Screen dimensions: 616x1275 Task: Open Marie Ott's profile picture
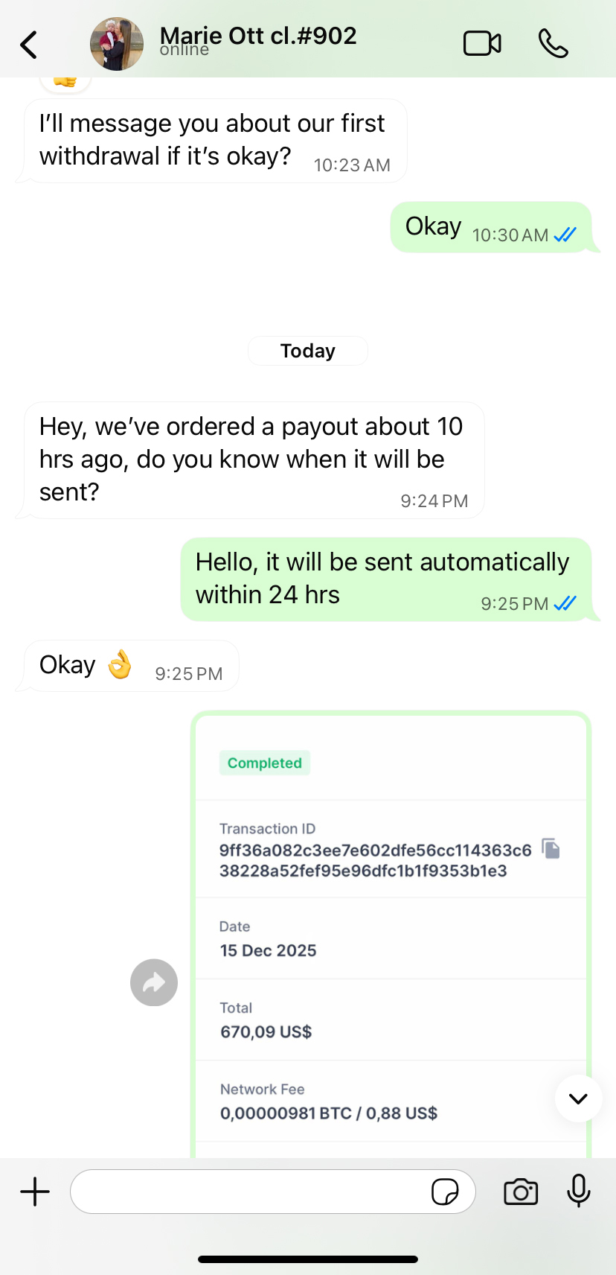point(117,45)
